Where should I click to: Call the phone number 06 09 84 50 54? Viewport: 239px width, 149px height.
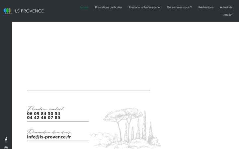[x=43, y=114]
